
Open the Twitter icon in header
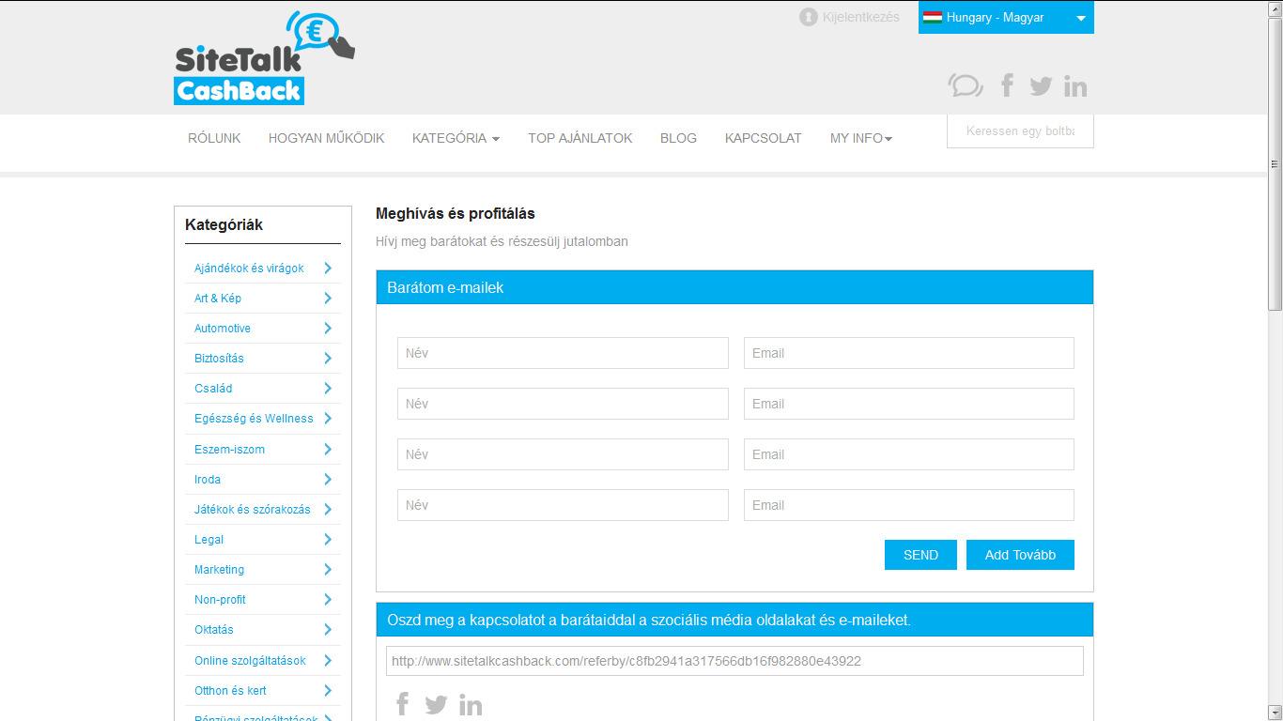1041,86
